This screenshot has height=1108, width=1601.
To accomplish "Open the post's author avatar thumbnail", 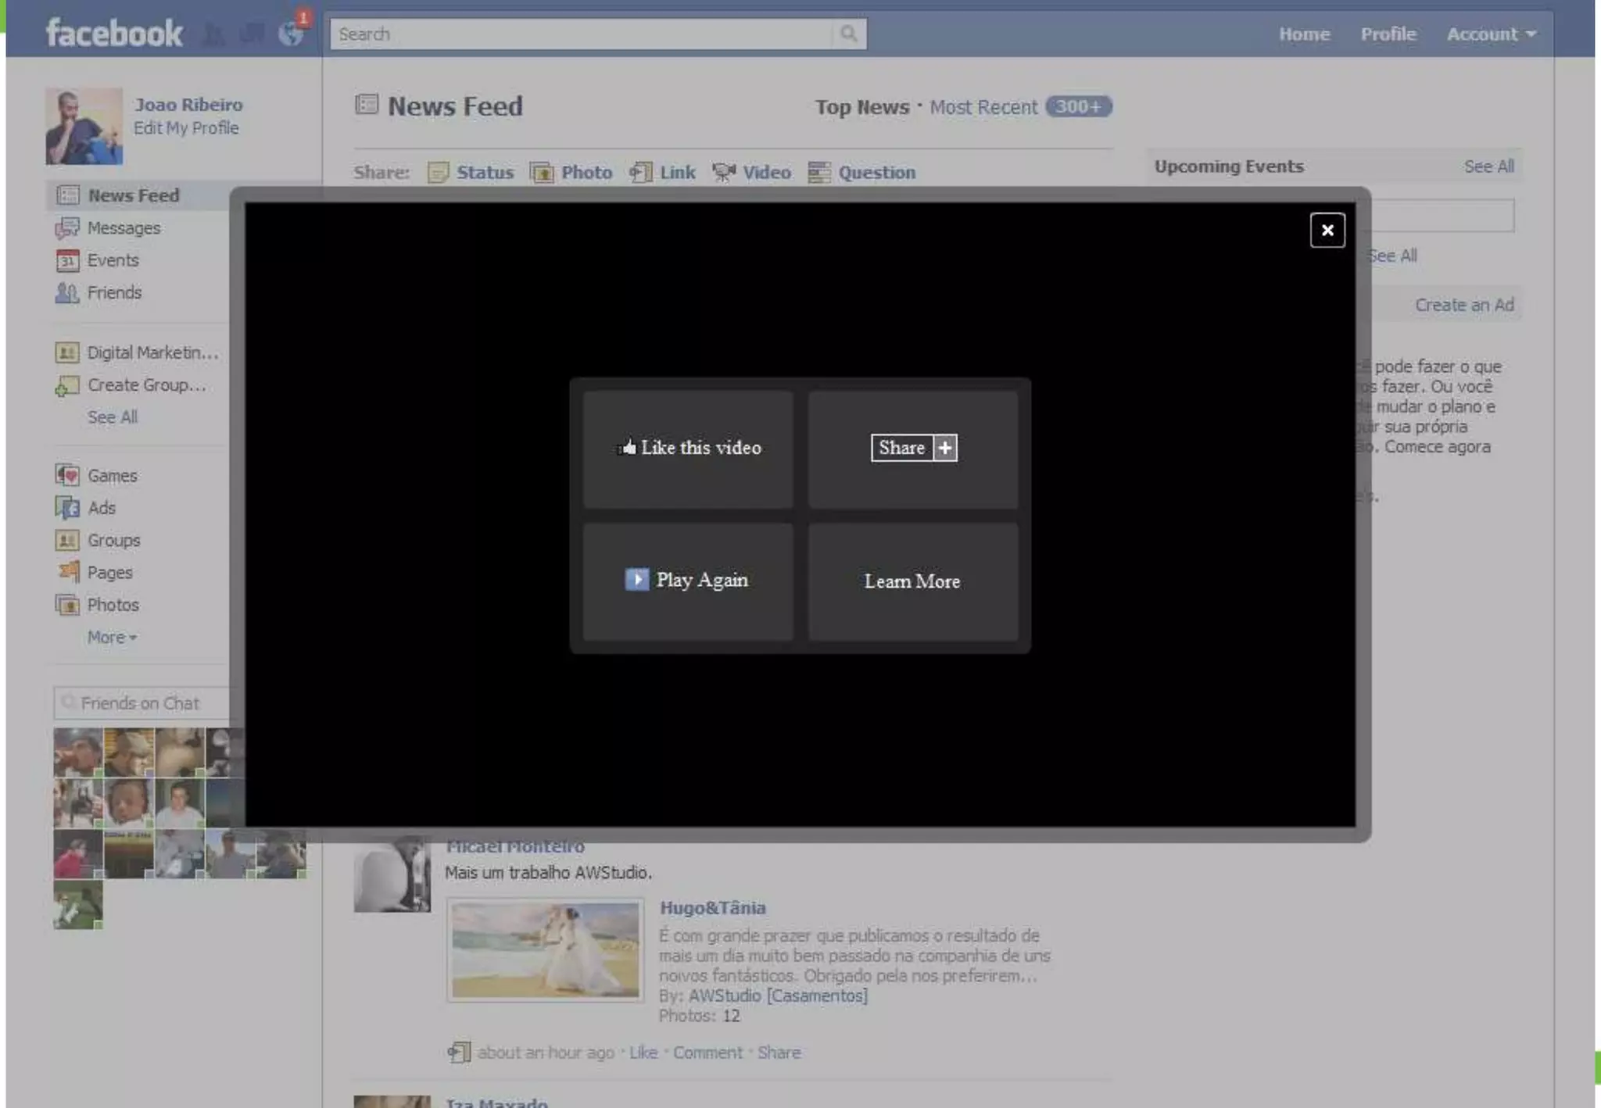I will [x=392, y=874].
